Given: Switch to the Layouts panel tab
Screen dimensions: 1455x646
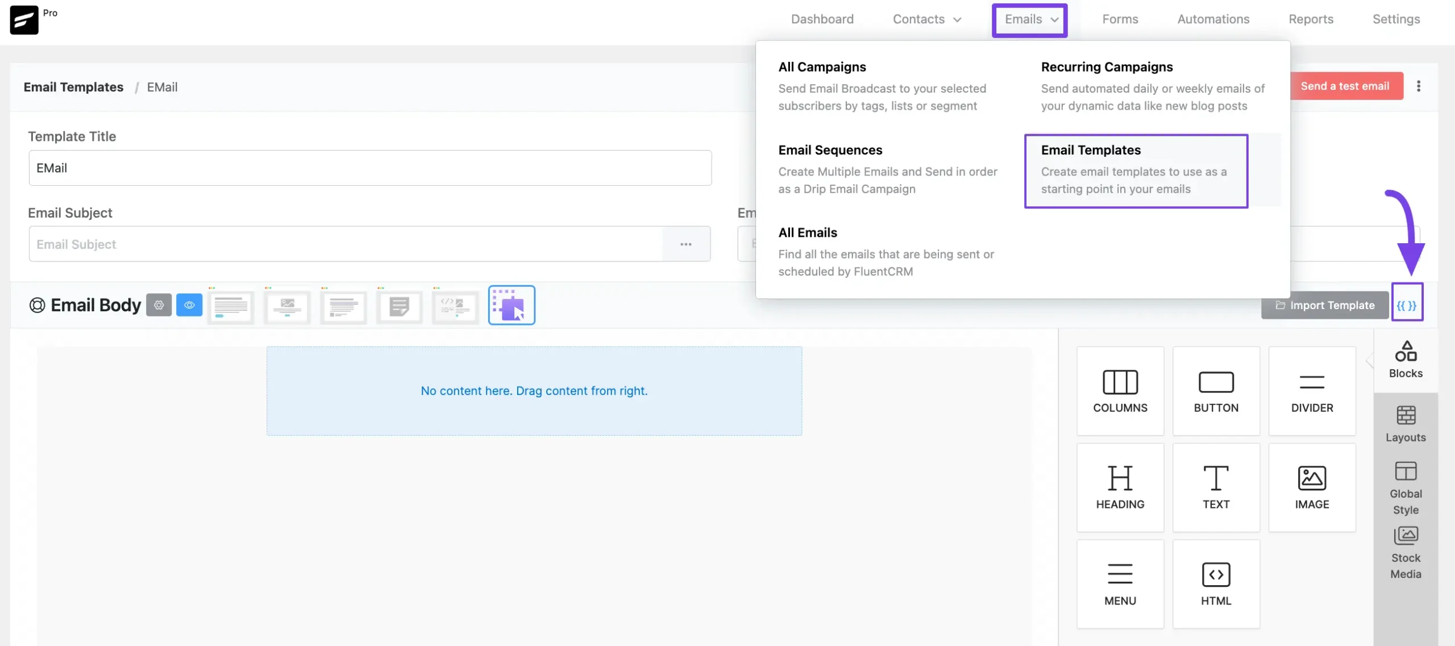Looking at the screenshot, I should tap(1406, 424).
